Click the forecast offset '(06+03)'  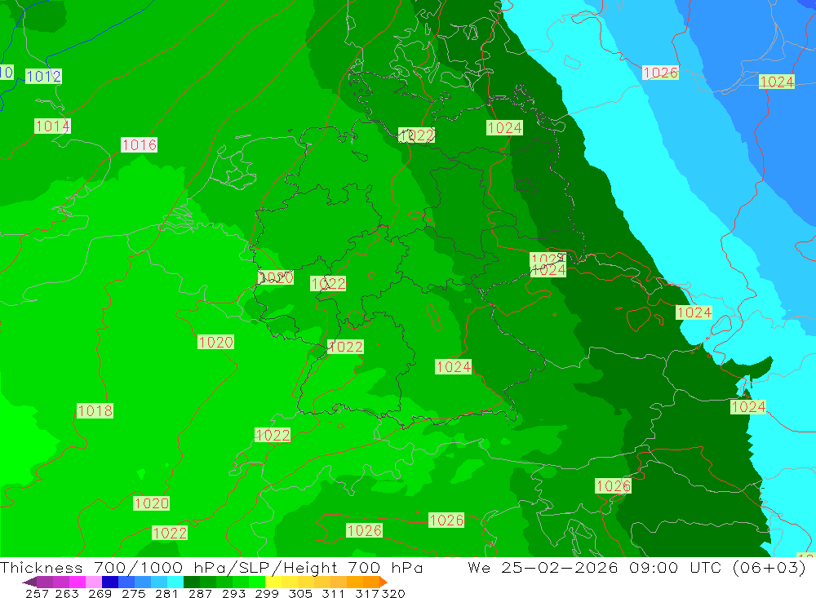(x=769, y=567)
